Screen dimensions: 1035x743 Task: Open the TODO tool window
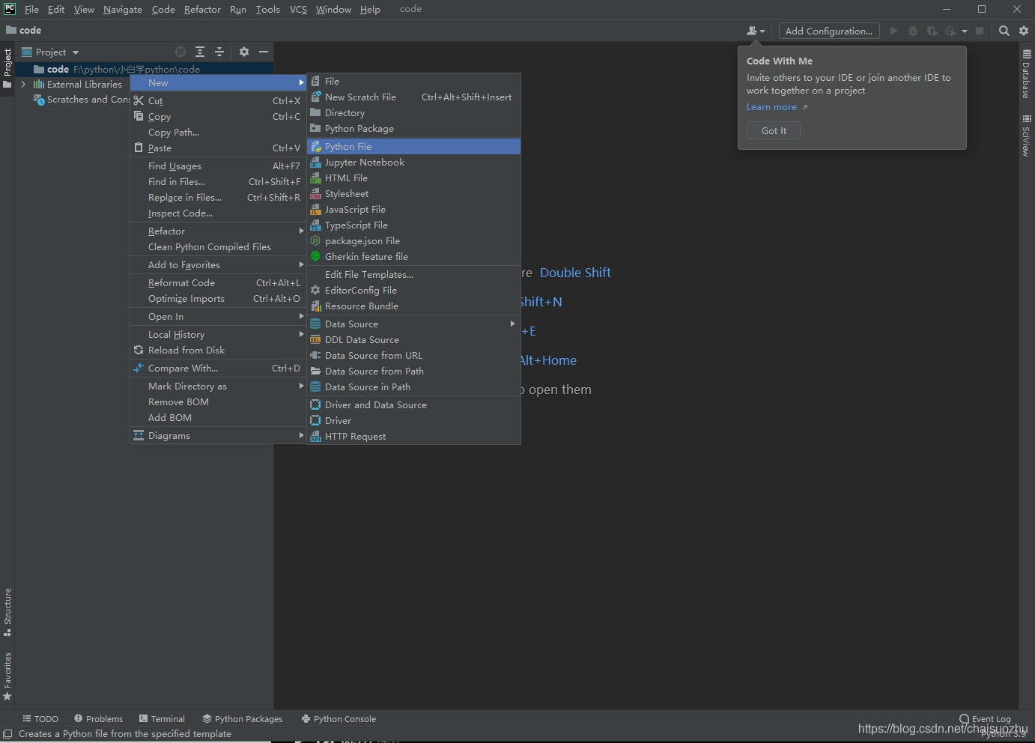pos(40,719)
